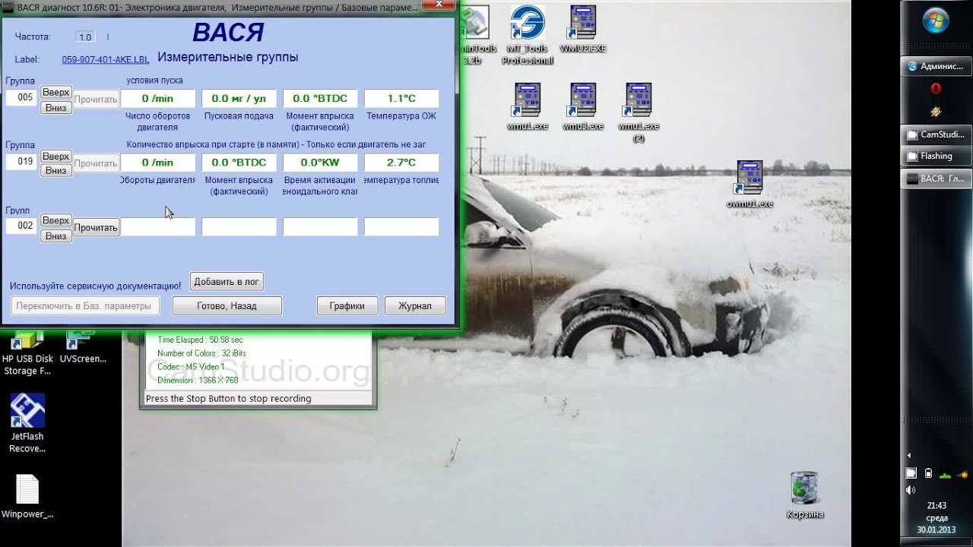Open the WMU2.EXE desktop shortcut
The height and width of the screenshot is (547, 973).
click(583, 29)
